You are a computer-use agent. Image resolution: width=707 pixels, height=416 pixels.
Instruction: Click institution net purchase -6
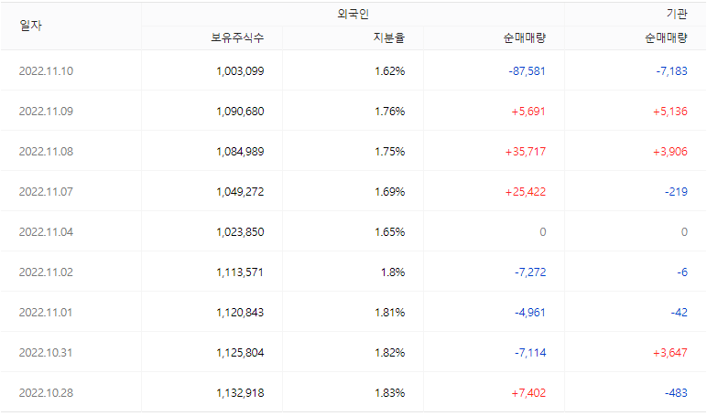click(x=682, y=272)
